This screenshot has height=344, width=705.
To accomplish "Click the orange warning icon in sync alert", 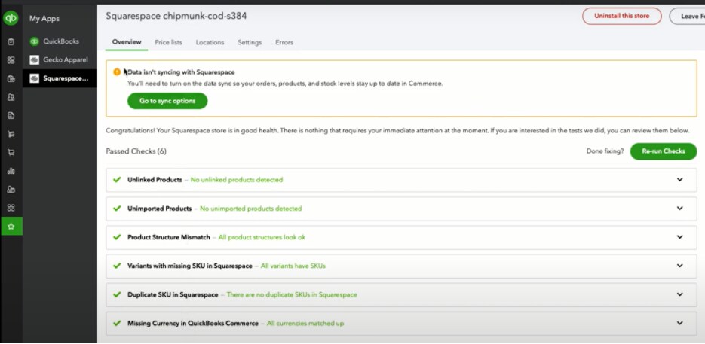I will (x=117, y=72).
